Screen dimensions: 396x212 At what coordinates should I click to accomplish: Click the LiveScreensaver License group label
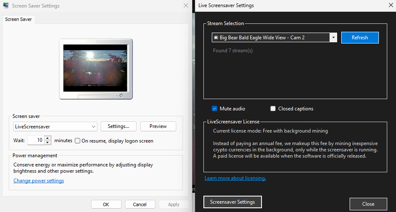point(234,122)
